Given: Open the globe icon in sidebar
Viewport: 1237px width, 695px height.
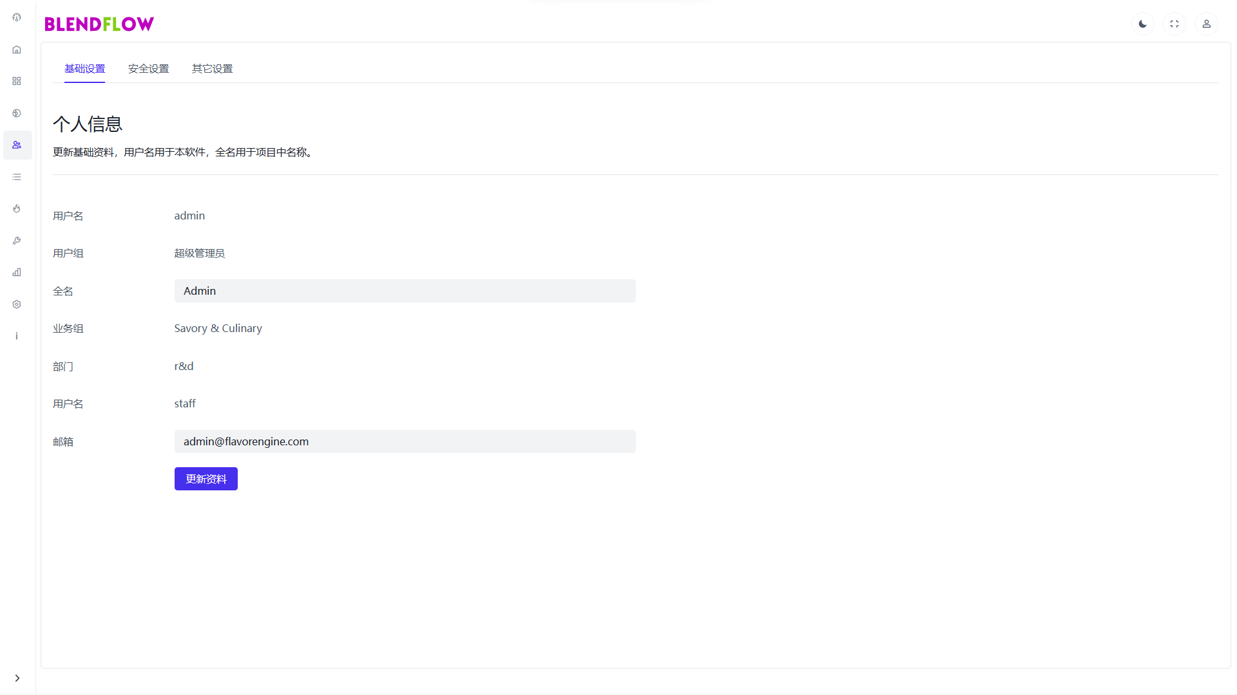Looking at the screenshot, I should pyautogui.click(x=17, y=113).
